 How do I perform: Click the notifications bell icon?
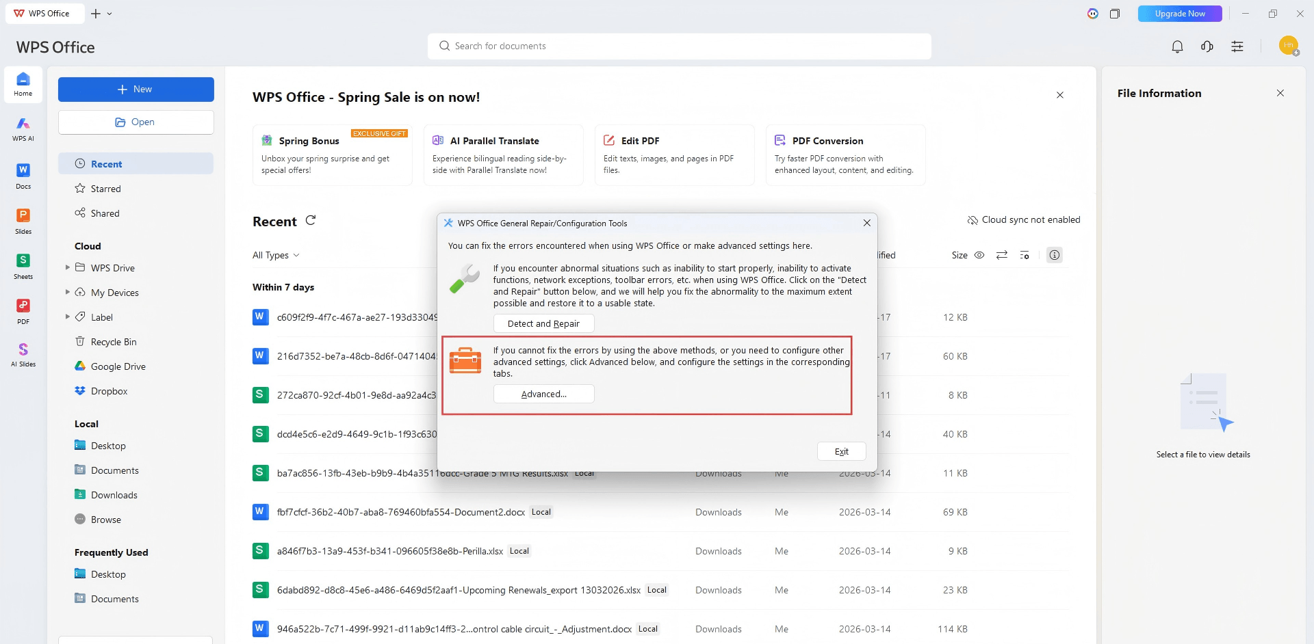[x=1177, y=46]
